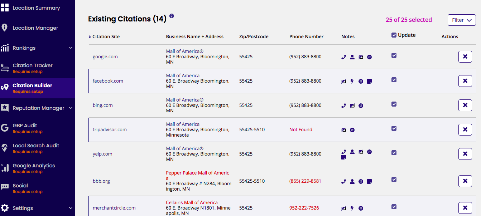Open Citation Tracker from the sidebar
Screen dimensions: 481x216
tap(33, 65)
